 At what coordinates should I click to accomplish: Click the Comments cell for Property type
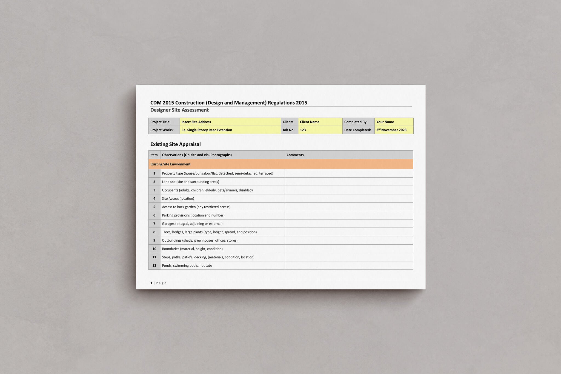point(349,173)
